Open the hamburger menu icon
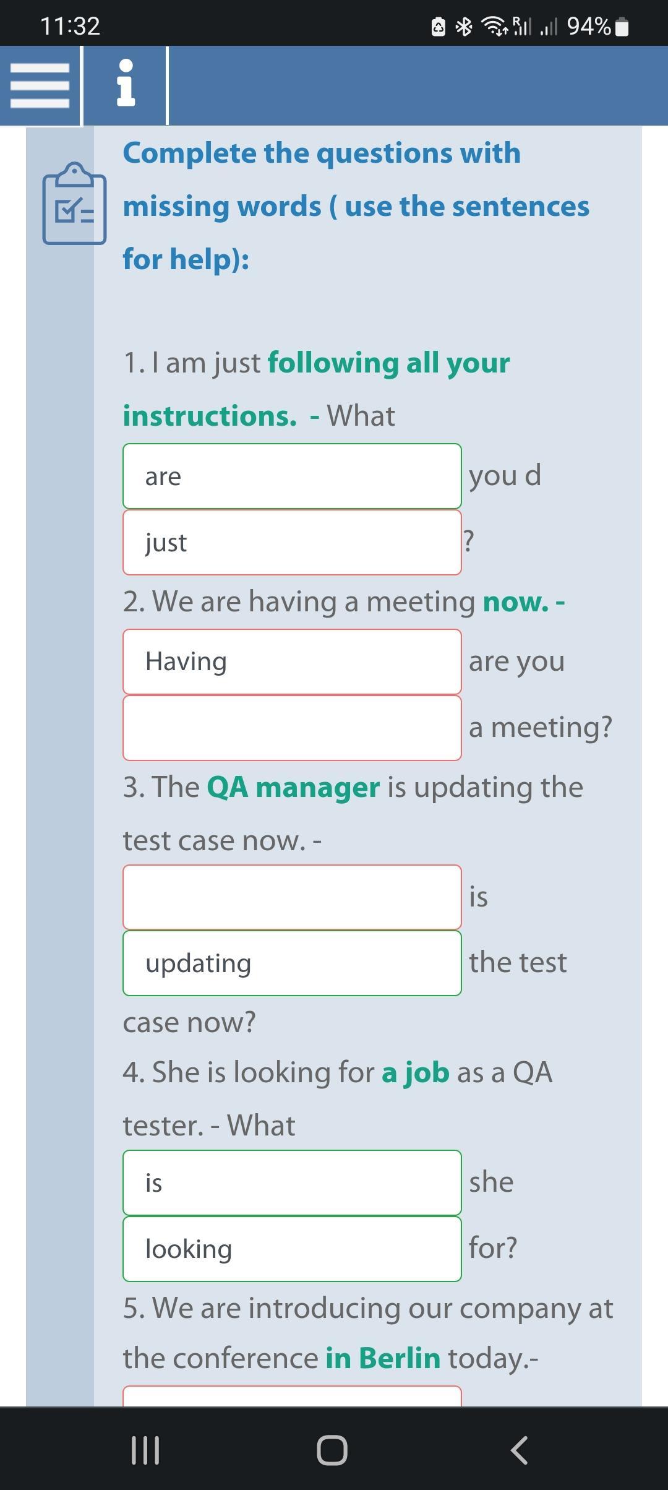This screenshot has width=668, height=1490. pos(40,85)
